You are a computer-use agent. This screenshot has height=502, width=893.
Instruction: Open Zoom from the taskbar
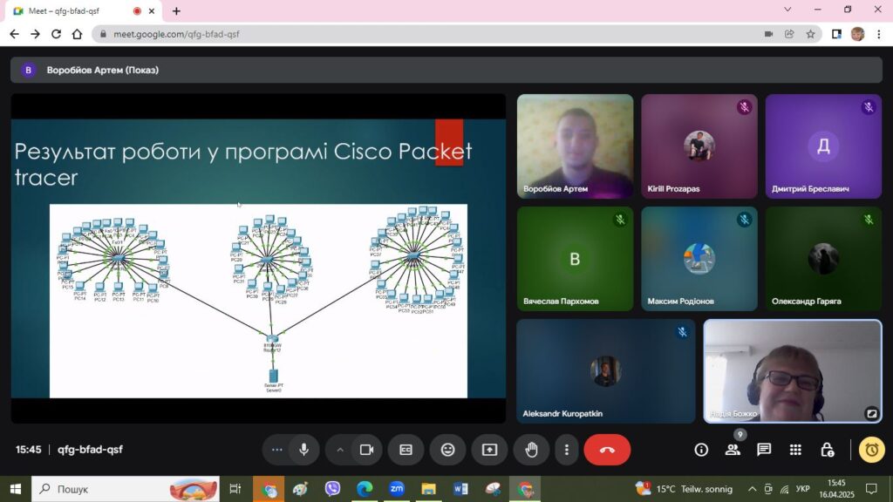coord(397,489)
